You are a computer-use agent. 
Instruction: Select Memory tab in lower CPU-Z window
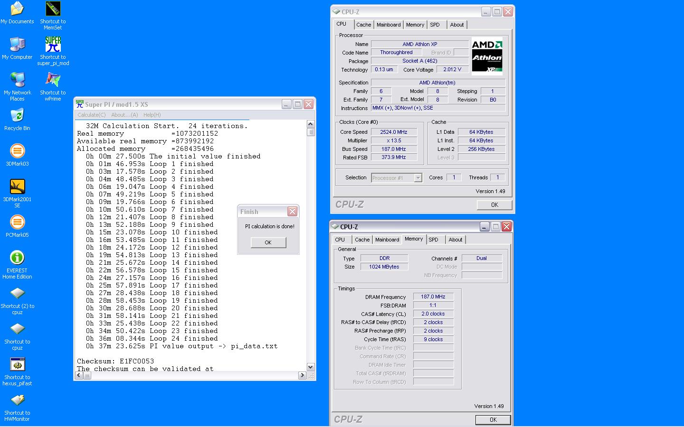tap(414, 239)
